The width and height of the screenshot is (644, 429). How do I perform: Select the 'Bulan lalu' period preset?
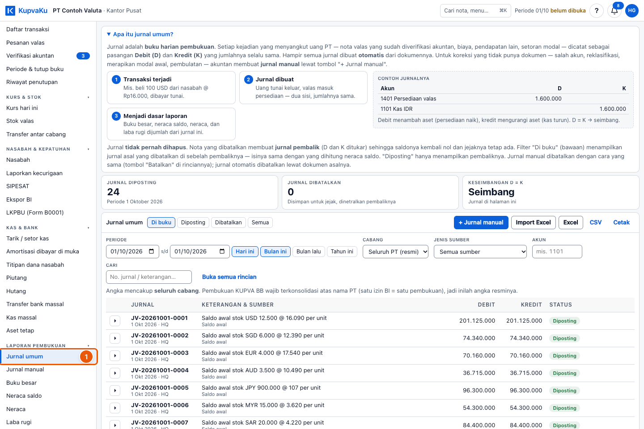309,252
